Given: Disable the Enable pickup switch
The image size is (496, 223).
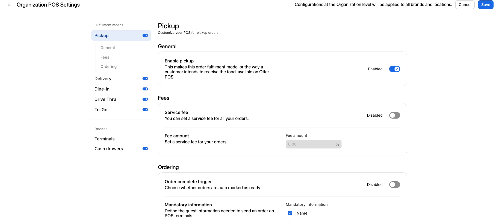Looking at the screenshot, I should pos(394,69).
